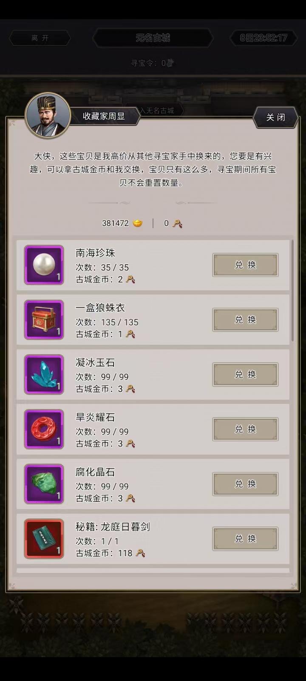
Task: Tap the 南海珍珠 pearl item icon
Action: 44,265
